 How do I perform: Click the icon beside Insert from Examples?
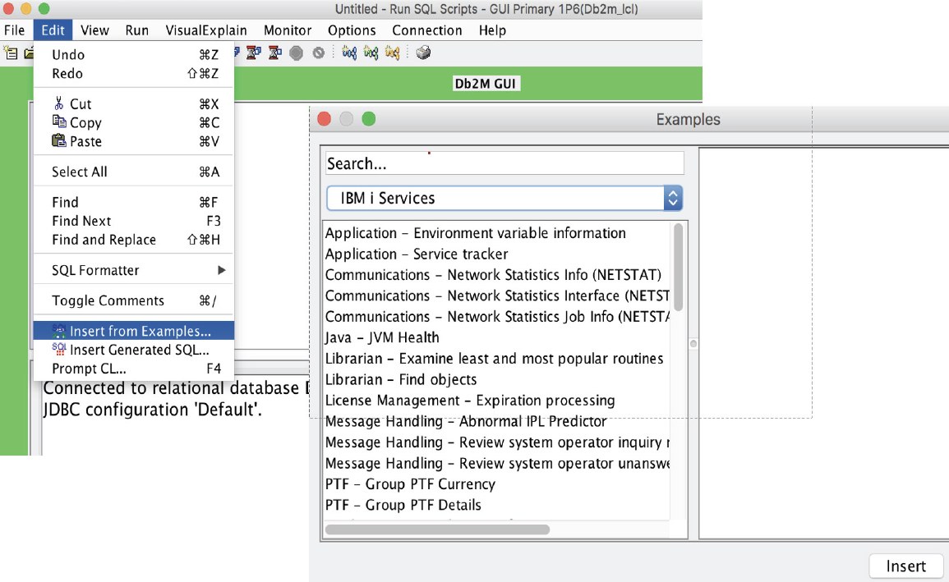[58, 331]
